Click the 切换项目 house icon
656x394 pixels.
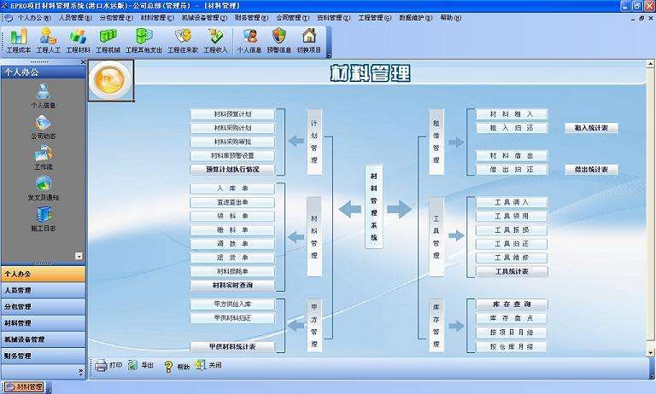tap(309, 41)
